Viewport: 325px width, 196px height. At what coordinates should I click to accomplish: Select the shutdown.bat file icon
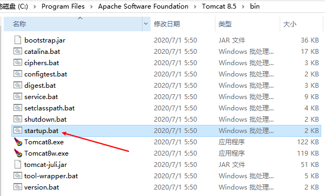coord(18,119)
